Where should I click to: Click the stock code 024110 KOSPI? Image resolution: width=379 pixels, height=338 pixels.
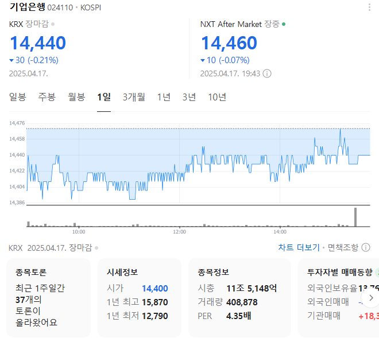[74, 7]
